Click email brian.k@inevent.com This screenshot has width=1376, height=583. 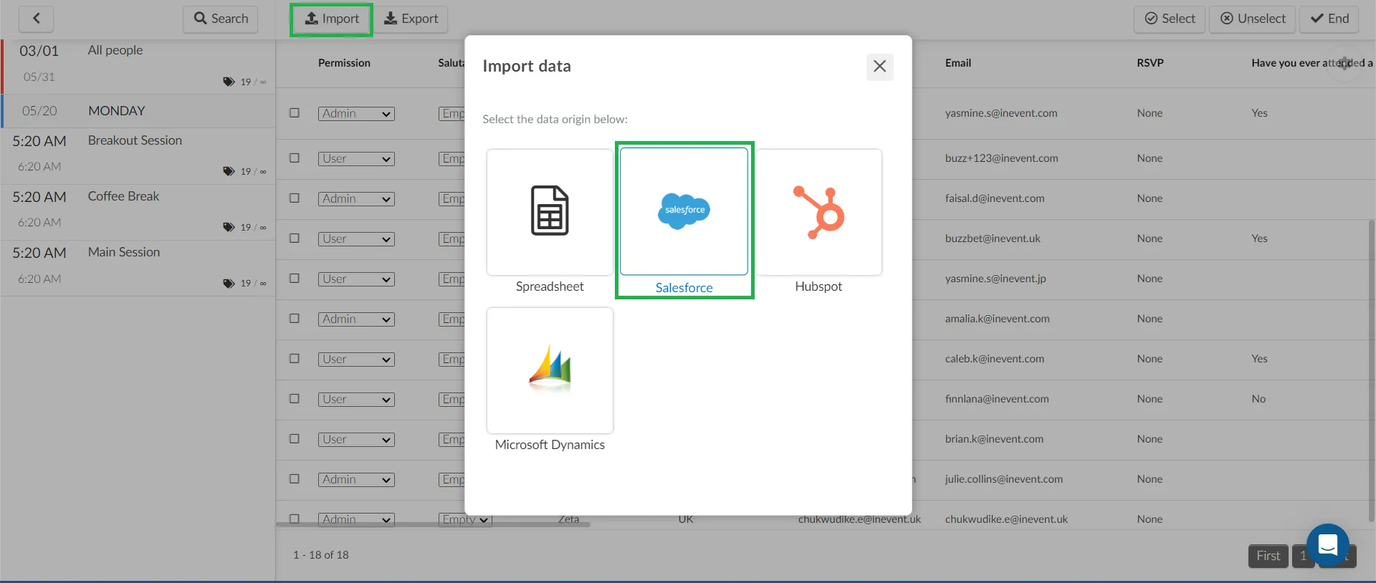coord(994,439)
